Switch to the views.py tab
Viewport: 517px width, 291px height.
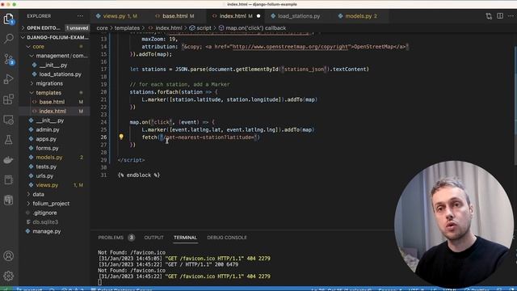[116, 16]
